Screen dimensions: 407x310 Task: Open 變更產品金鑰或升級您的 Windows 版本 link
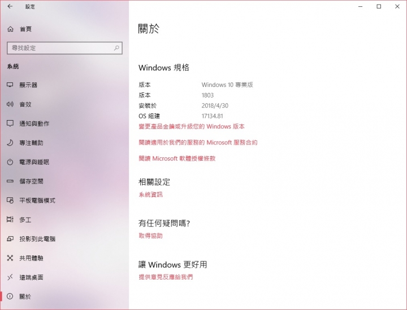click(192, 126)
